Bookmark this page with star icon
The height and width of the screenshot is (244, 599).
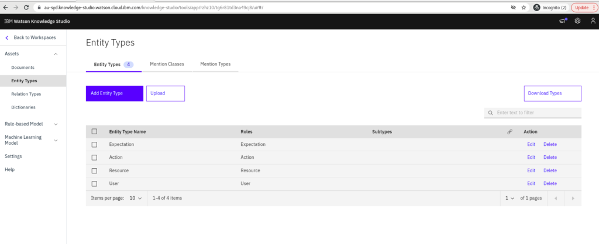pyautogui.click(x=524, y=7)
